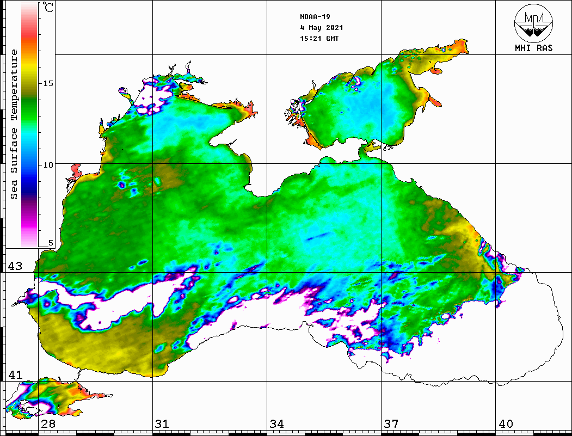Click the '10' tick on temperature scale

click(48, 165)
